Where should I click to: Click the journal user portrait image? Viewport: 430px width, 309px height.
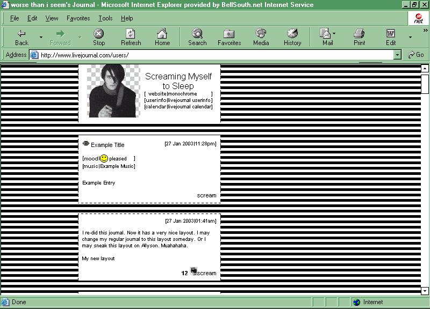(113, 91)
